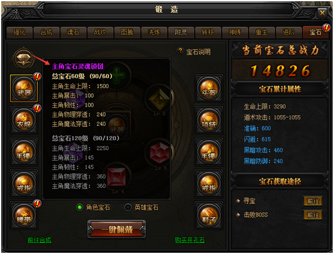Select the left 戒指 ring slot
This screenshot has height=254, width=334.
(x=24, y=184)
